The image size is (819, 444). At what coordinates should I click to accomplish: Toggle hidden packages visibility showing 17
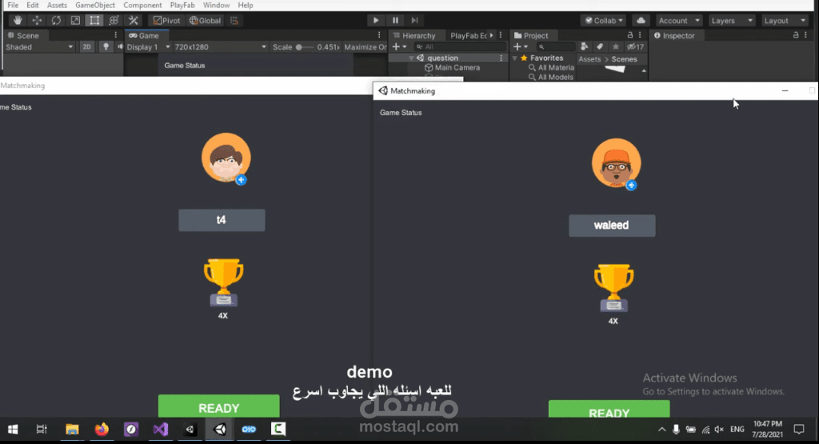[x=636, y=46]
